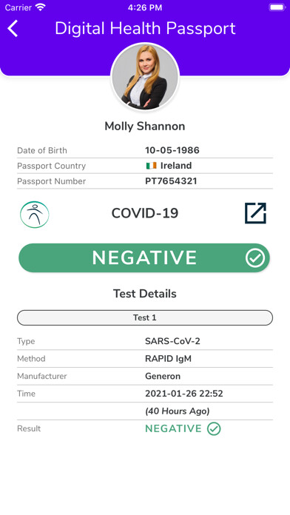Screen dimensions: 290x515
Task: Tap the back arrow in header
Action: pyautogui.click(x=13, y=28)
